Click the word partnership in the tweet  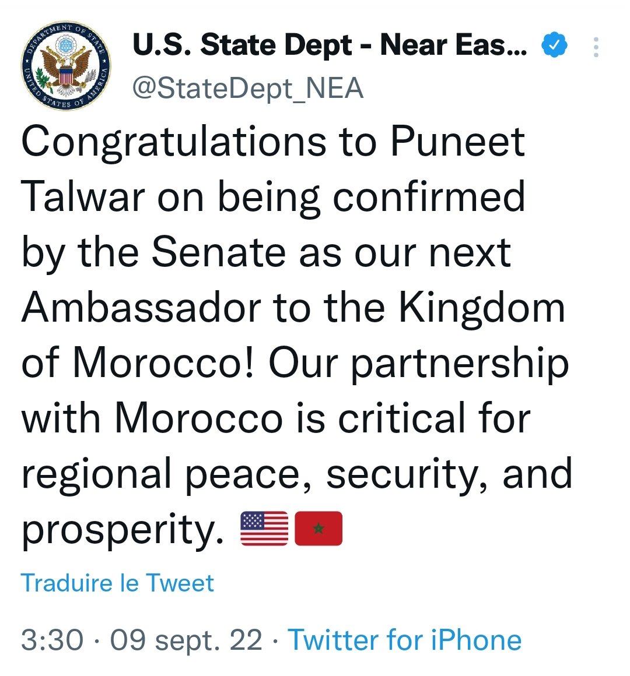point(460,365)
